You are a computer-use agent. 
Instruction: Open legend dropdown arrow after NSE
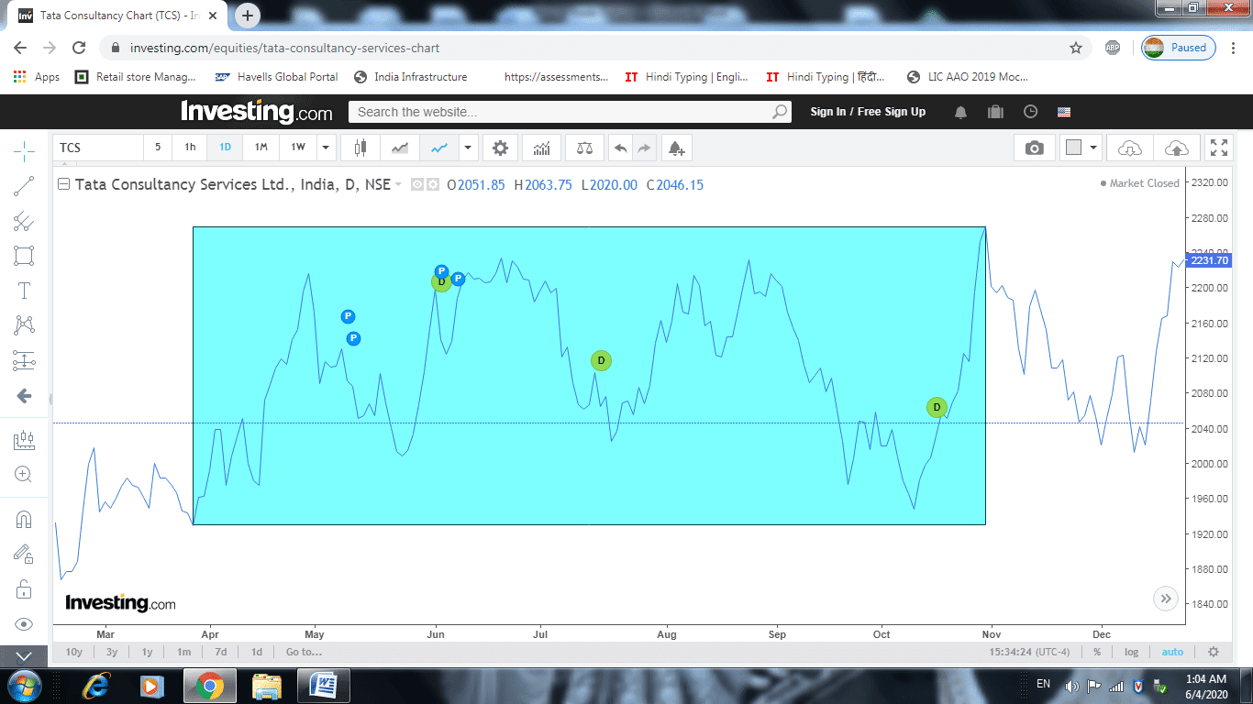click(x=398, y=185)
